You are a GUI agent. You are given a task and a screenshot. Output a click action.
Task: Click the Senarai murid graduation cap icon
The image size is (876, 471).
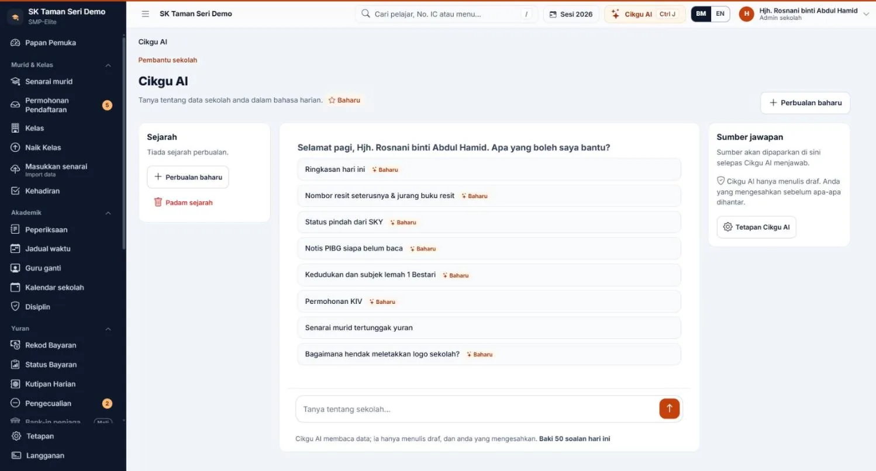coord(15,81)
